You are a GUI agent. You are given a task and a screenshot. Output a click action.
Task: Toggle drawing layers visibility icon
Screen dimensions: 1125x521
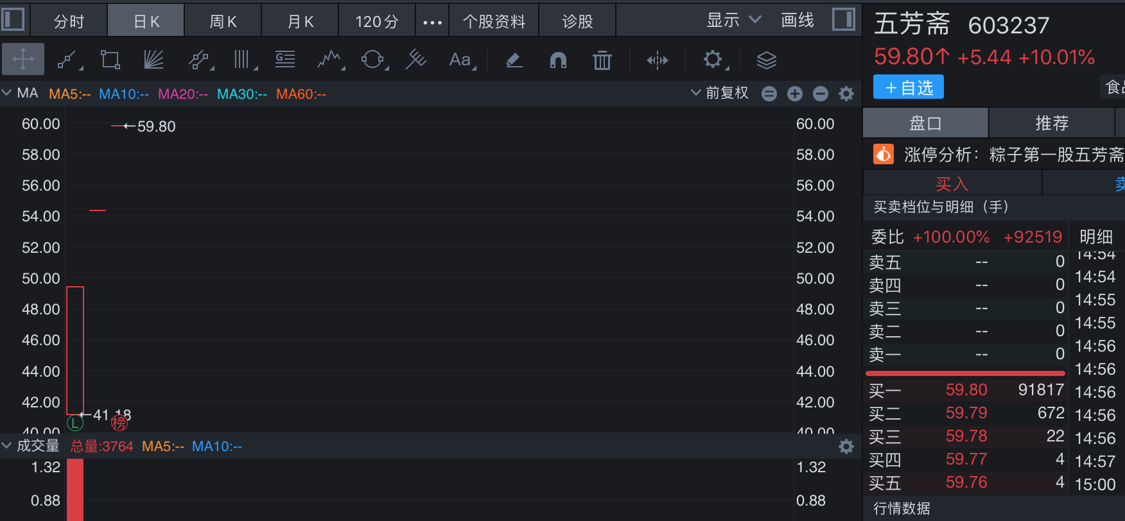[x=767, y=60]
